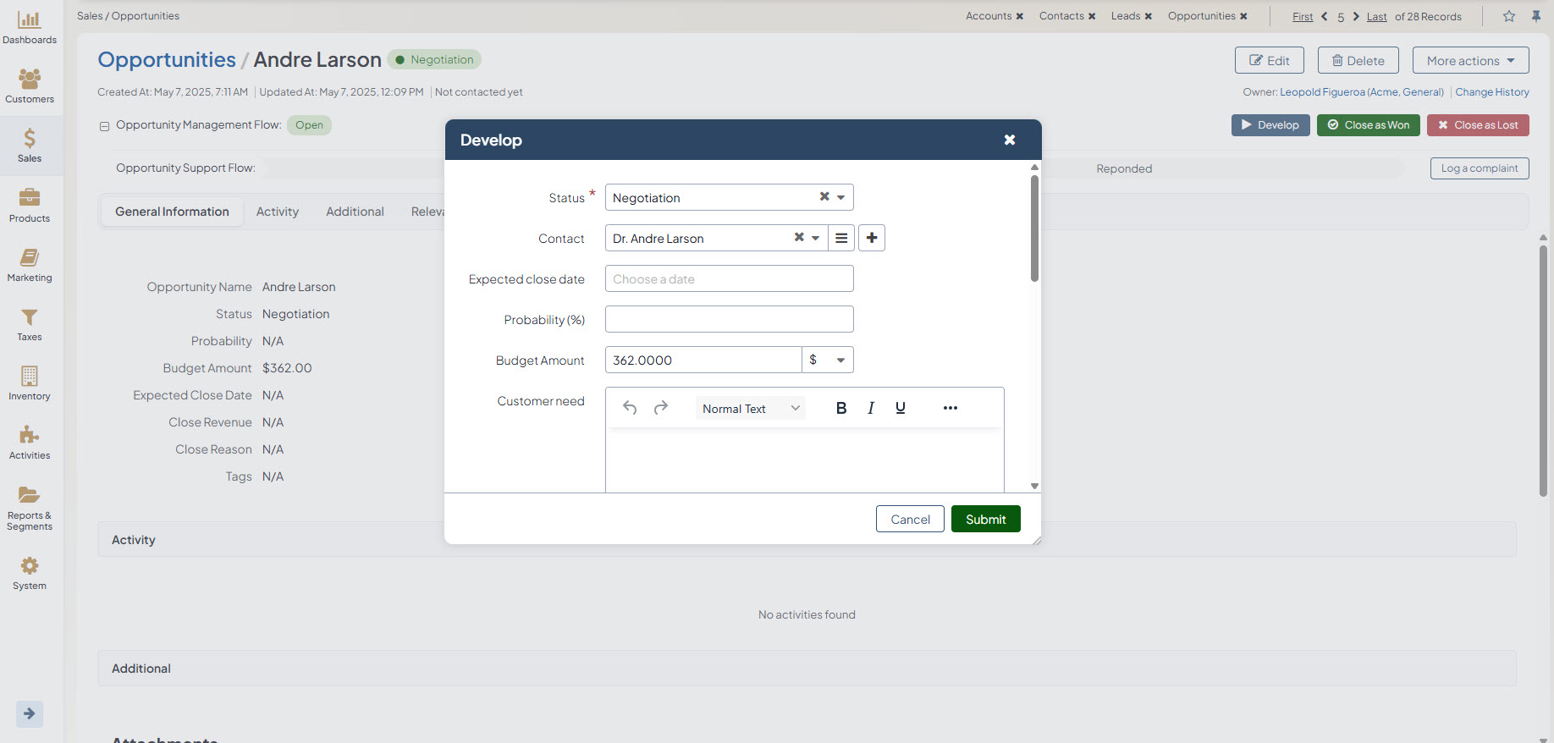This screenshot has width=1554, height=743.
Task: Collapse the Opportunity Management Flow section
Action: coord(105,126)
